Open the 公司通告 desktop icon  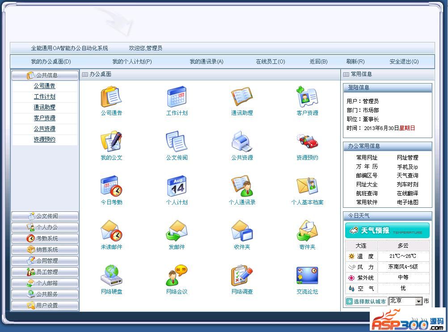click(x=111, y=97)
